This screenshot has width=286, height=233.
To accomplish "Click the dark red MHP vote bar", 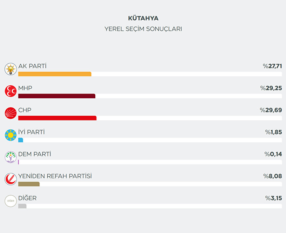I will (x=57, y=96).
